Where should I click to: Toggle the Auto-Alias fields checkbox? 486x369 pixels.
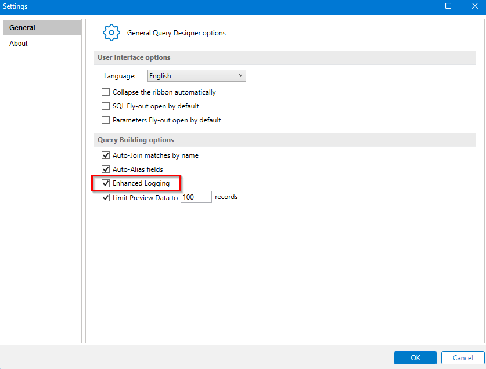106,169
